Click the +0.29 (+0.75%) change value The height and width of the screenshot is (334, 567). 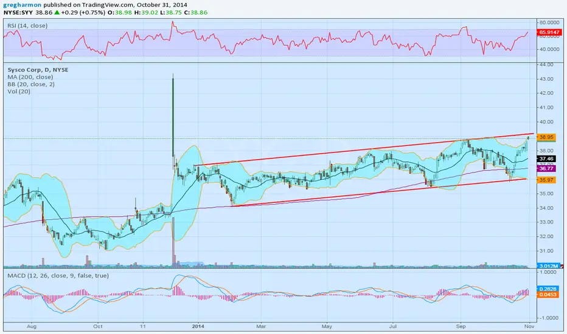coord(83,12)
